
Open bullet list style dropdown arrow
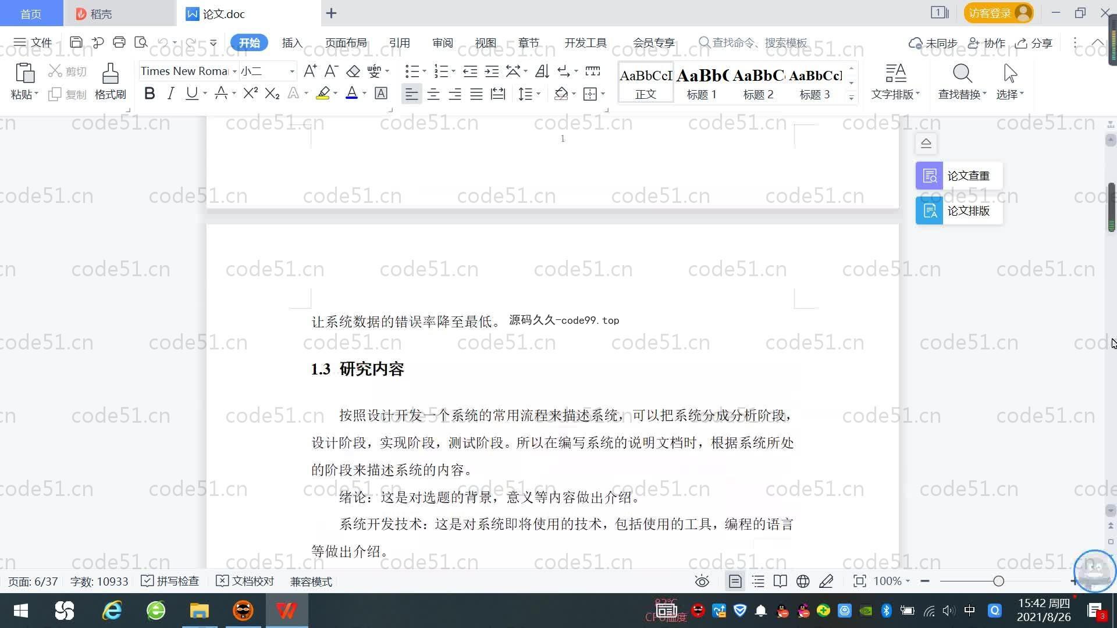(424, 72)
